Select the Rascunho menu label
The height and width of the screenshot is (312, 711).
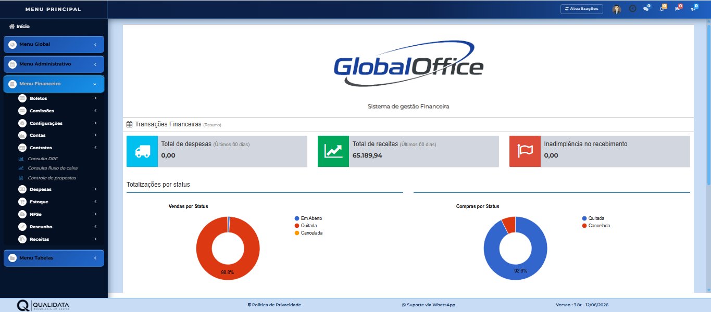pyautogui.click(x=41, y=227)
